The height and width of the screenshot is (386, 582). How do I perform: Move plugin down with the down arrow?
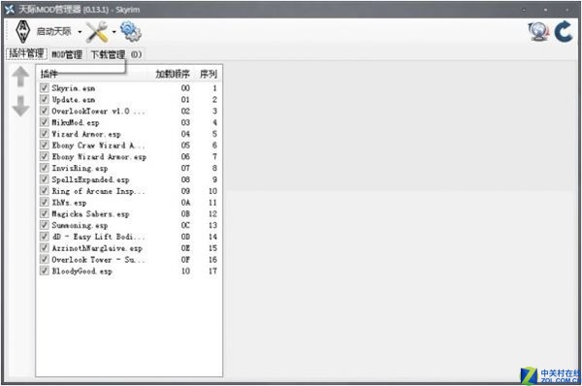coord(20,106)
